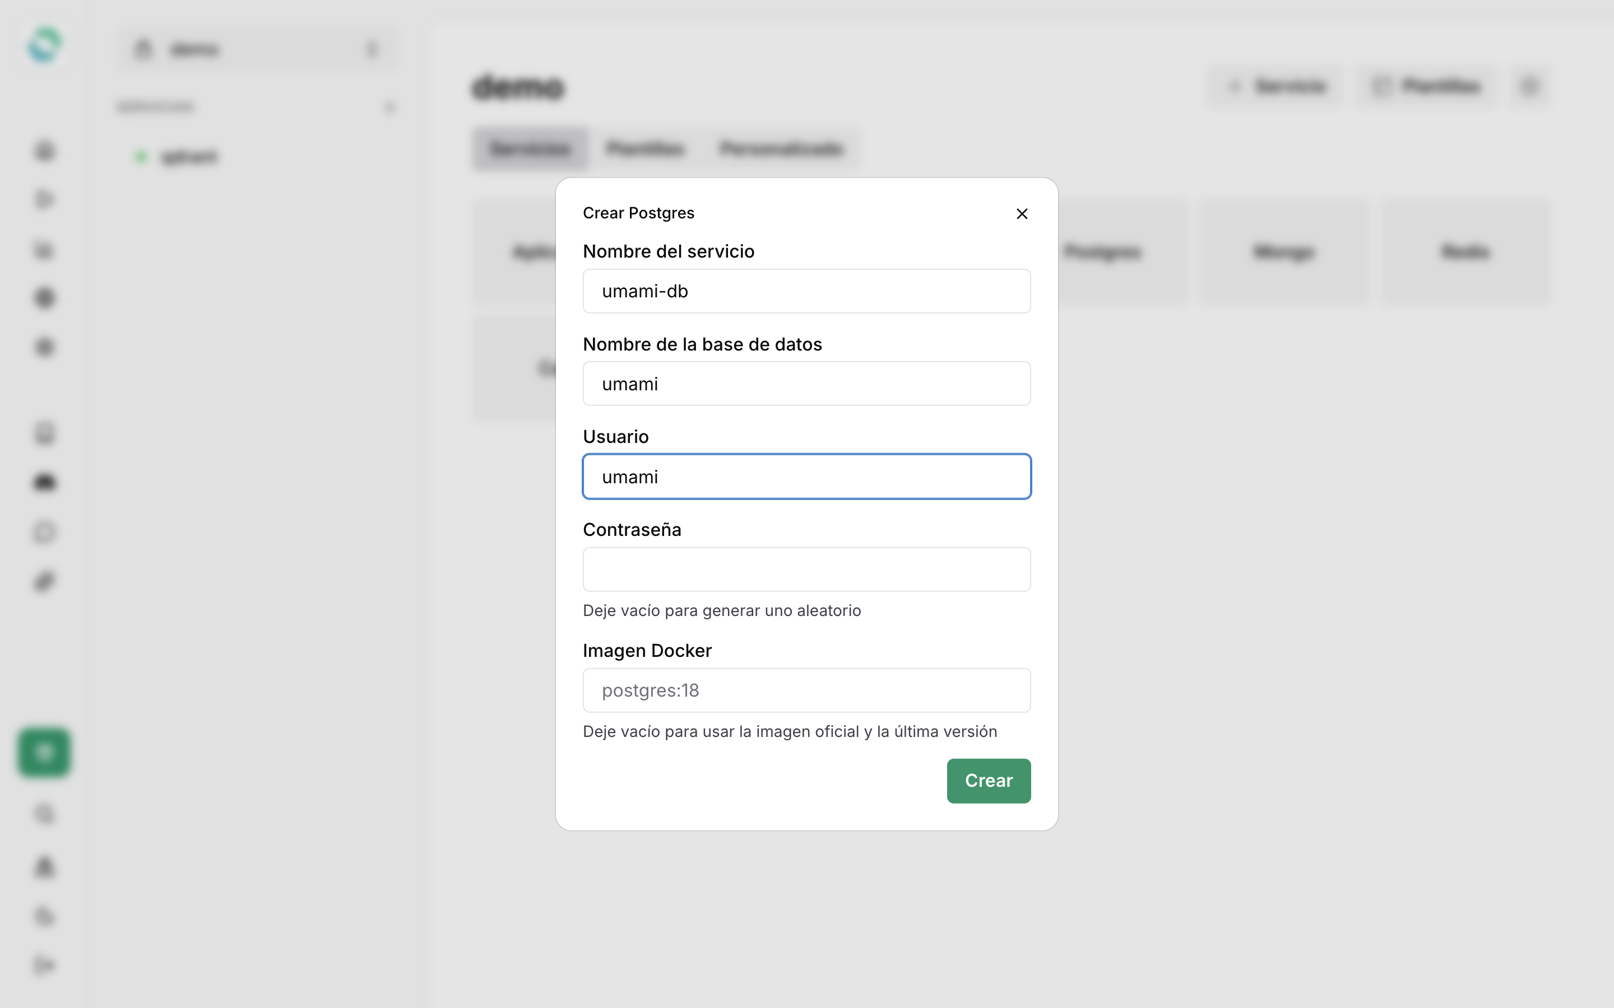Click the 'Deje vacío para generar uno aleatorio' hint

tap(722, 610)
